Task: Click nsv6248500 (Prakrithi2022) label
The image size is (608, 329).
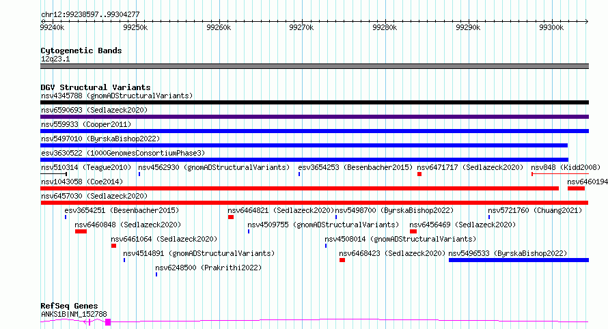Action: point(208,268)
